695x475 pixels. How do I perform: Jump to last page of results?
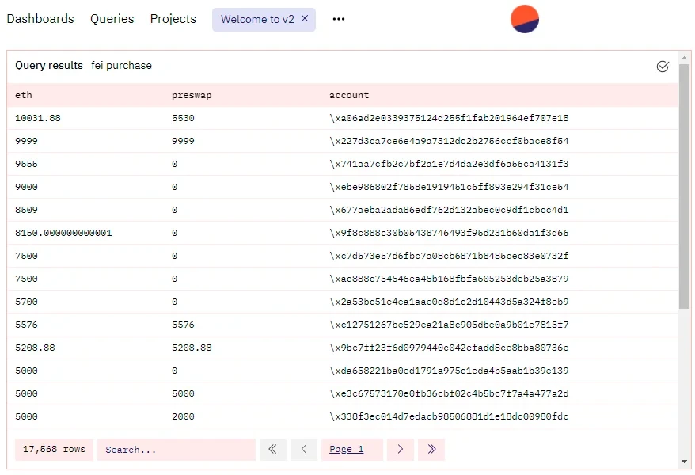click(x=431, y=450)
